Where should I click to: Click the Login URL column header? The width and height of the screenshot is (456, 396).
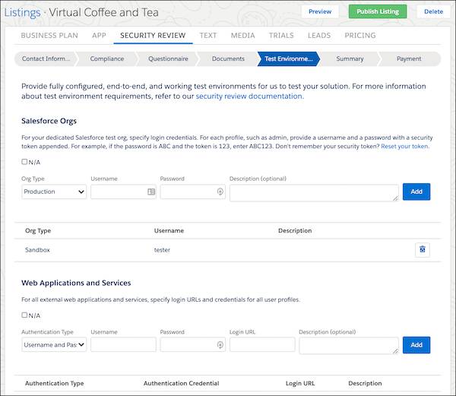300,383
